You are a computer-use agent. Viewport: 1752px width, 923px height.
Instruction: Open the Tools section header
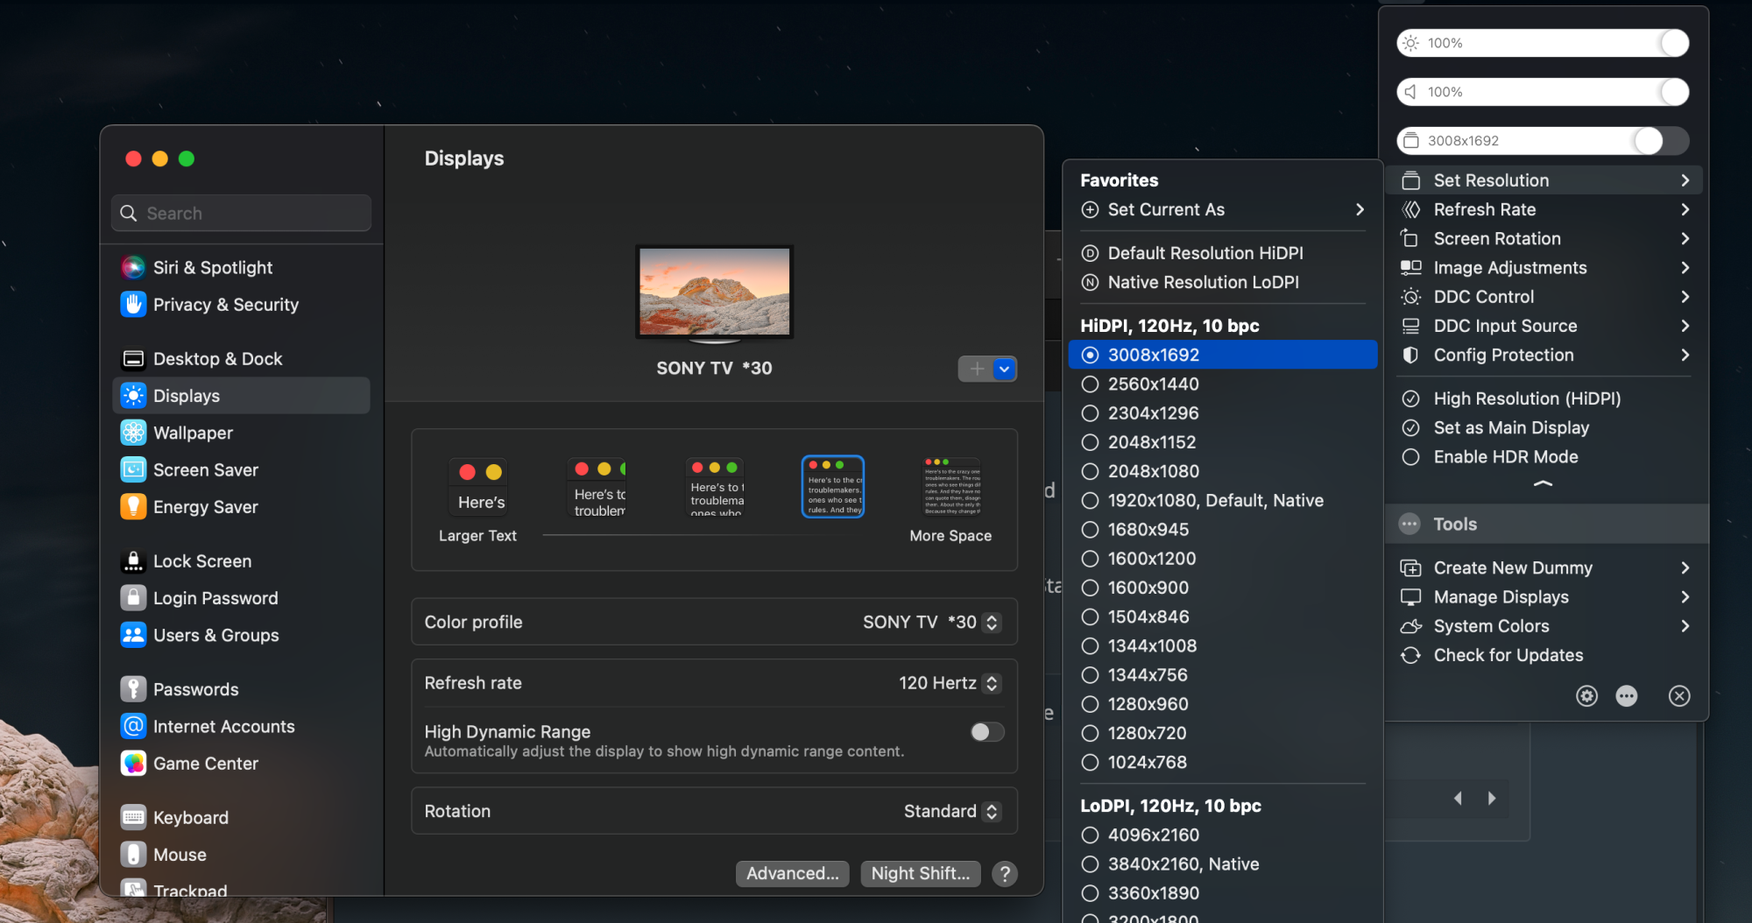[1546, 524]
